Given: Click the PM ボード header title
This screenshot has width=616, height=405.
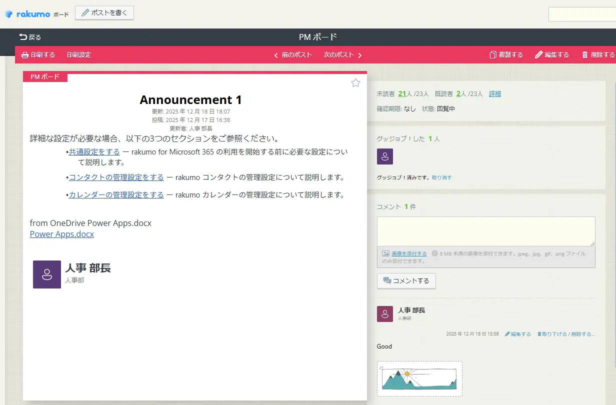Looking at the screenshot, I should click(x=318, y=37).
